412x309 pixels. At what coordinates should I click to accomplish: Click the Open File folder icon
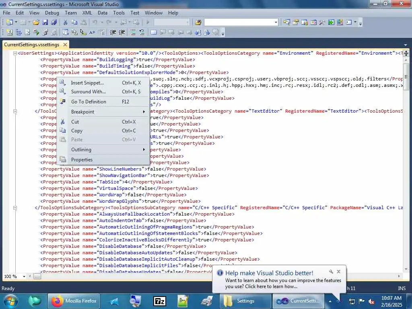(x=36, y=23)
